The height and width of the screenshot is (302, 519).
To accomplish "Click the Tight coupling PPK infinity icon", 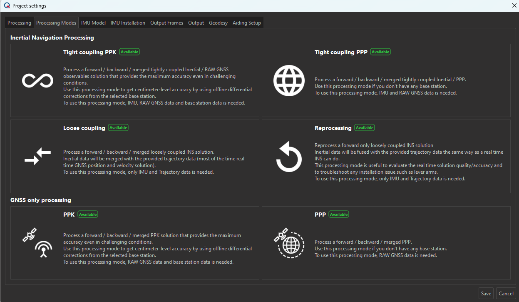I will [37, 80].
